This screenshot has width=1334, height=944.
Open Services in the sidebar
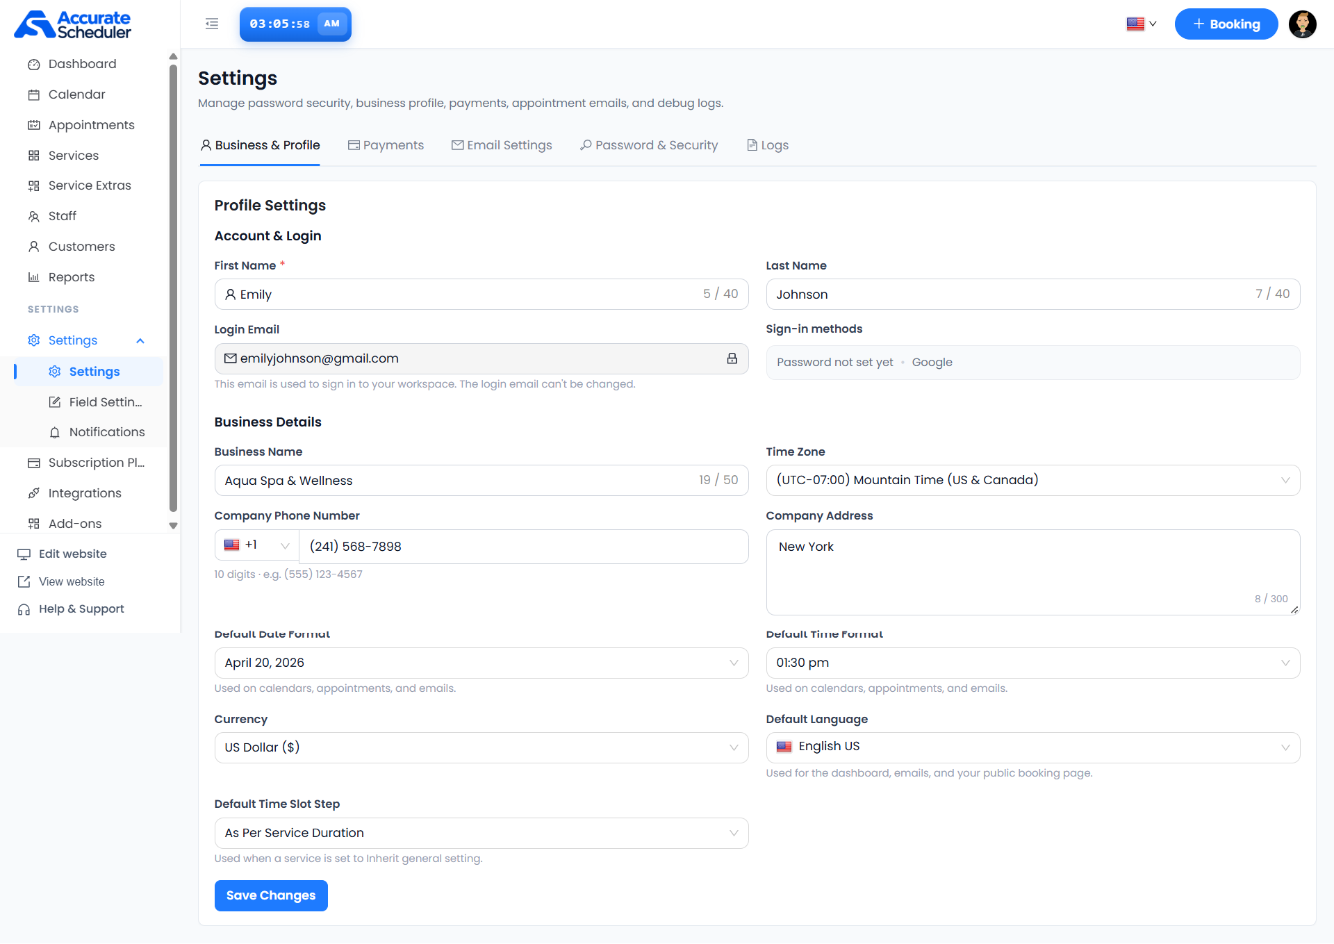[x=73, y=156]
